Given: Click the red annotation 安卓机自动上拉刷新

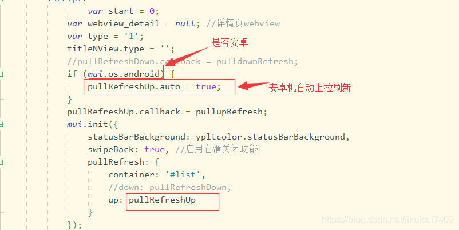Looking at the screenshot, I should point(310,88).
